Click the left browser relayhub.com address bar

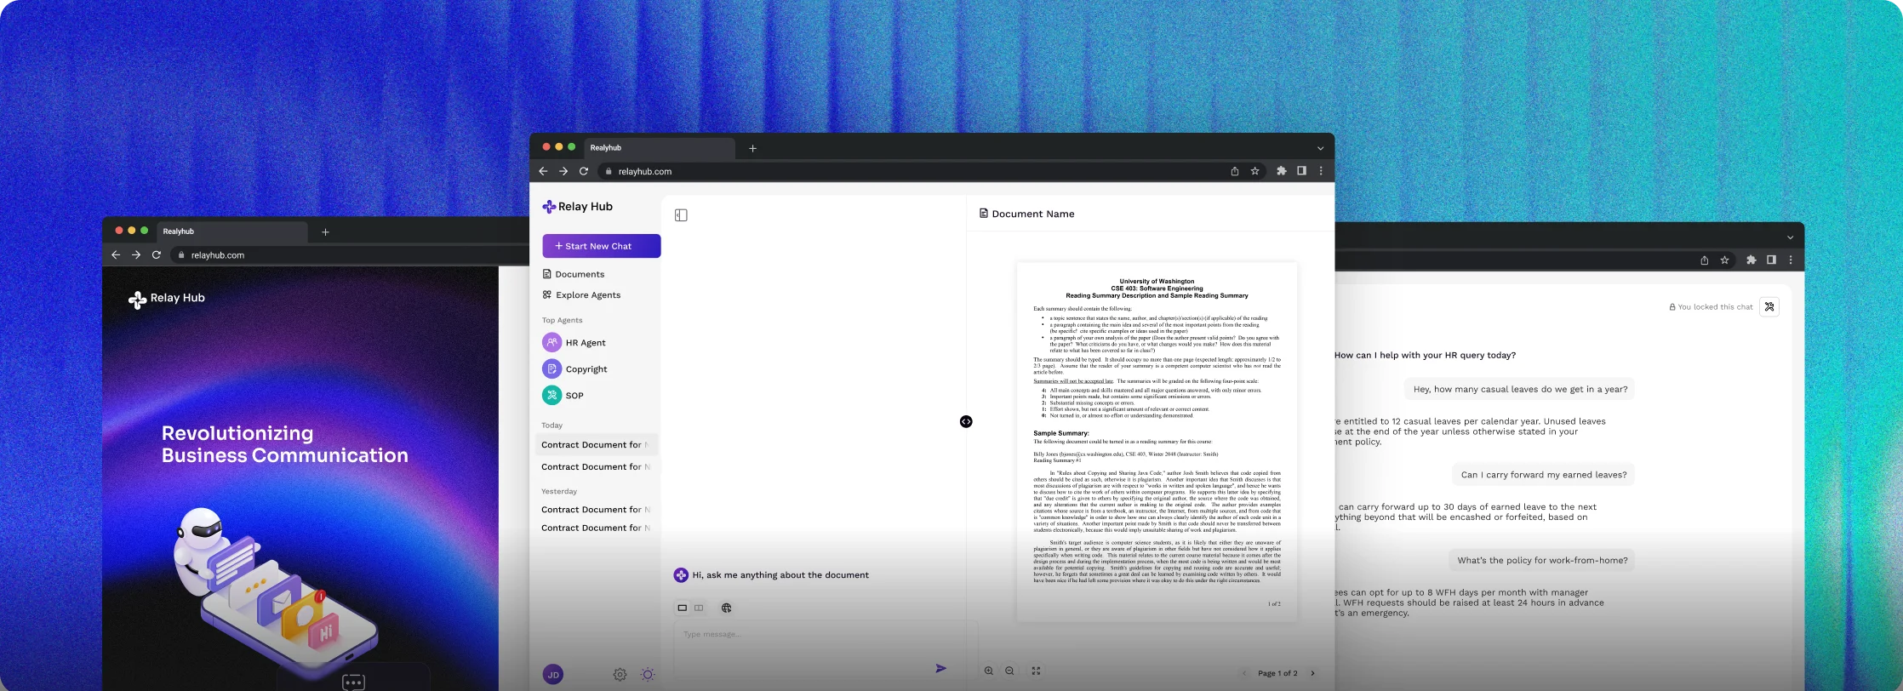click(x=350, y=255)
